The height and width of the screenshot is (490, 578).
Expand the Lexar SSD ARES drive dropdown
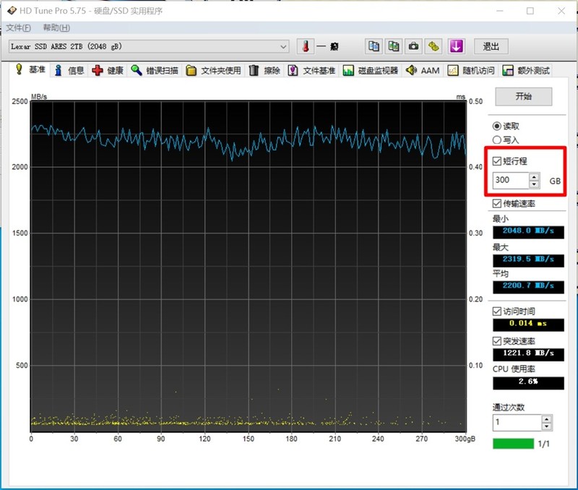[x=283, y=46]
